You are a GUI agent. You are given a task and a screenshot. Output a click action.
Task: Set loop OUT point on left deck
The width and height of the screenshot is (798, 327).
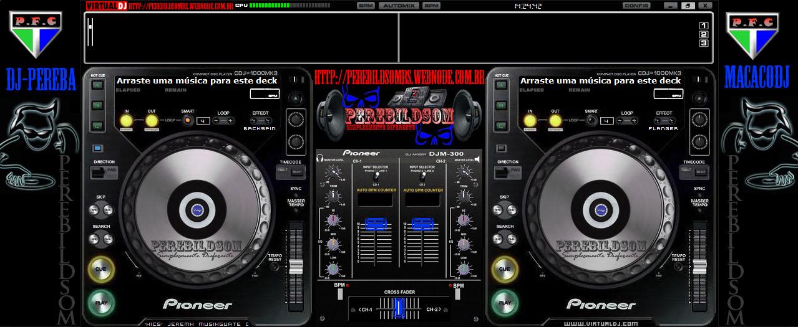coord(152,120)
